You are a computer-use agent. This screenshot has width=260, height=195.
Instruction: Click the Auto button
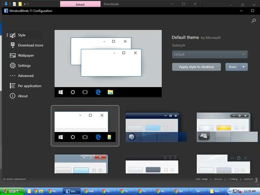[x=233, y=67]
